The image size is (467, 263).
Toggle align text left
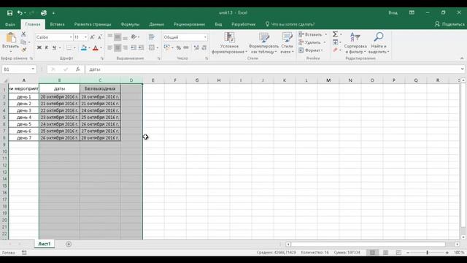pyautogui.click(x=110, y=47)
